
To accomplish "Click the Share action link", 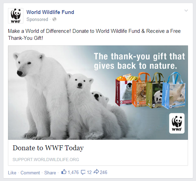I will coord(50,173).
